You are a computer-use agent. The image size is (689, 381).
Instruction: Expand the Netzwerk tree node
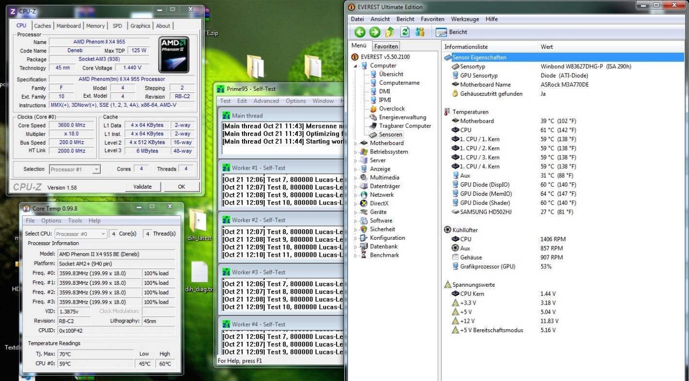356,195
